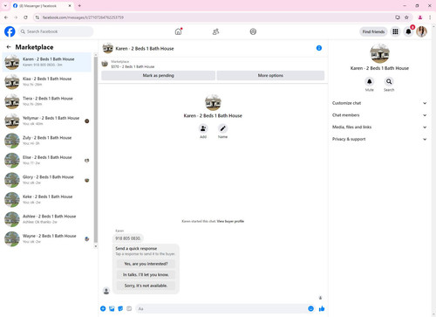
Task: Click the browser address bar
Action: click(215, 17)
